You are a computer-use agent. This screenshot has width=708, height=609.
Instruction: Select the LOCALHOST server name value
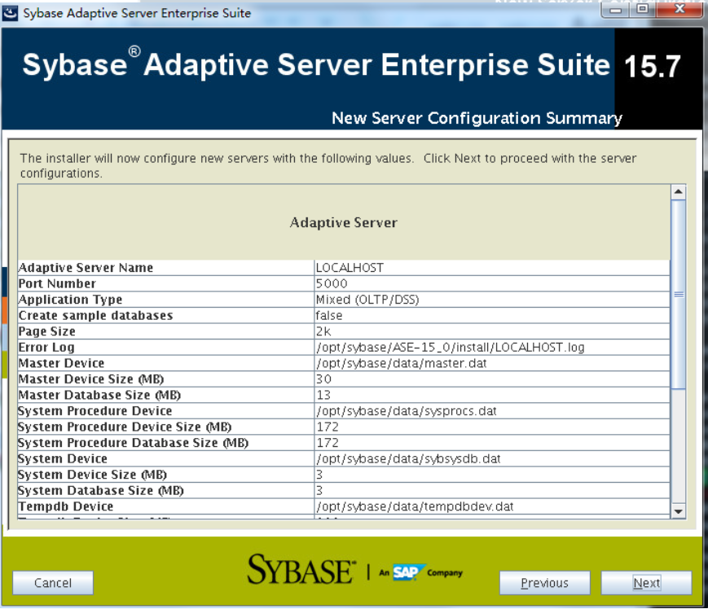pyautogui.click(x=350, y=268)
